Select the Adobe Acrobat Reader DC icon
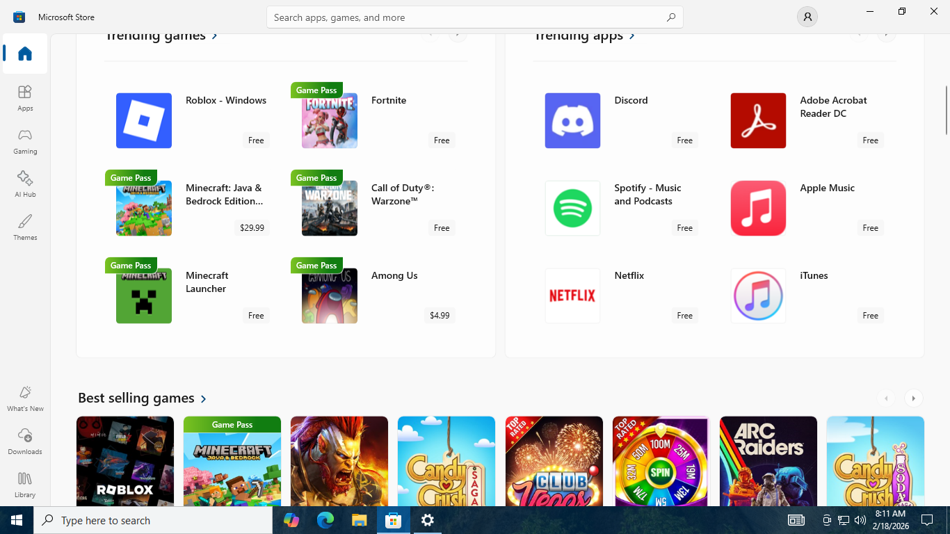This screenshot has height=534, width=950. click(x=758, y=120)
